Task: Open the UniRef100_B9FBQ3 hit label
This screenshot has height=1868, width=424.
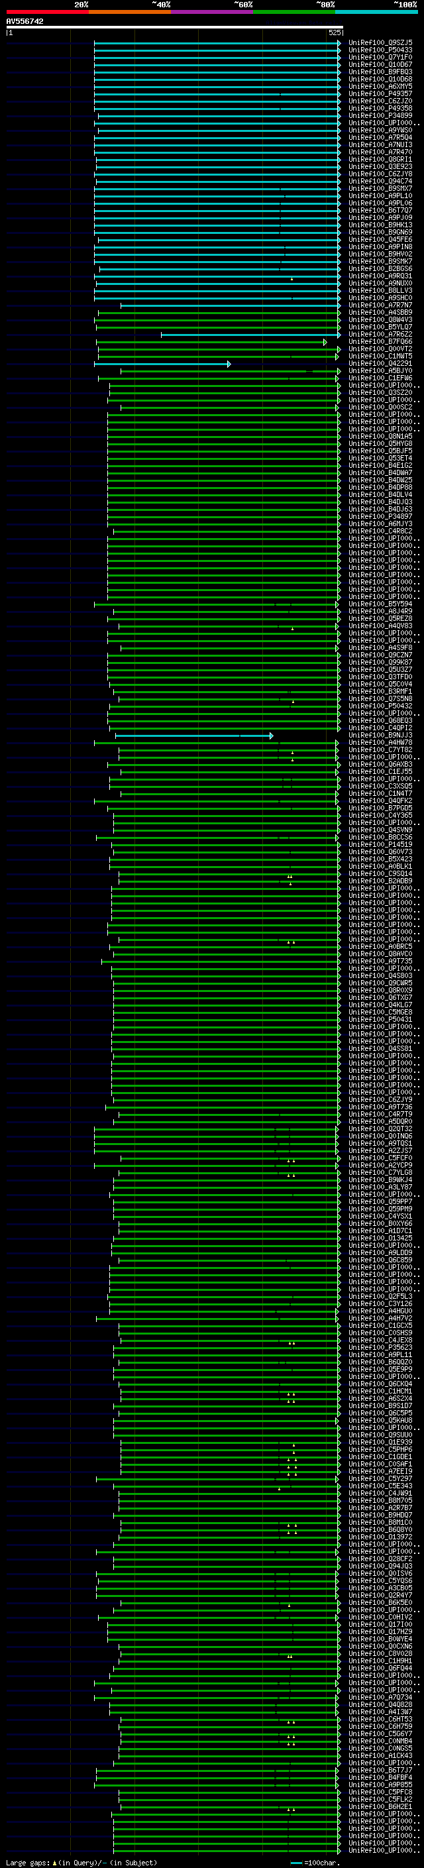Action: pos(380,72)
